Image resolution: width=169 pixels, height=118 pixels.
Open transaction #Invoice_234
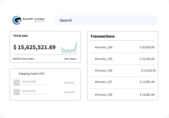[122, 47]
